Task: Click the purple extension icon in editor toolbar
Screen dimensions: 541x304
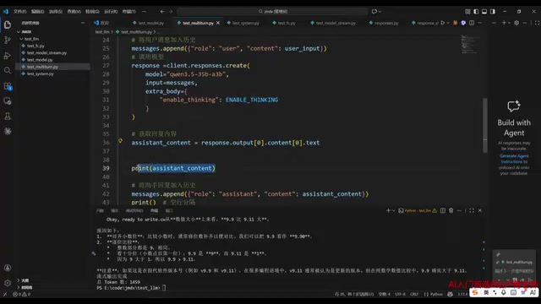Action: point(463,23)
